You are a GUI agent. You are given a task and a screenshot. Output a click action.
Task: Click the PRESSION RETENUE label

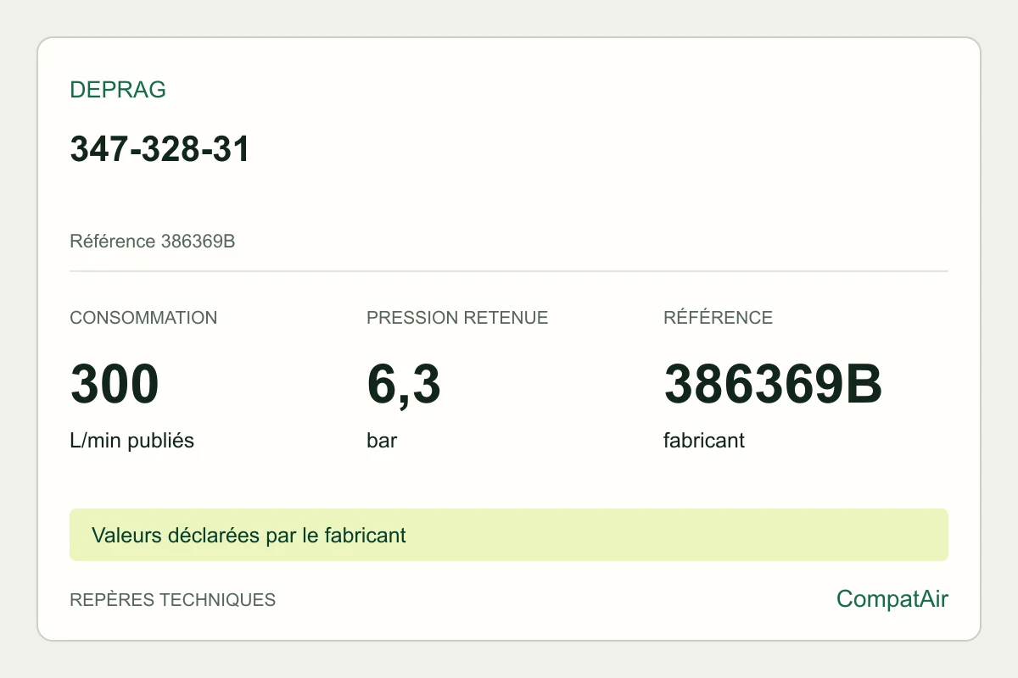pyautogui.click(x=457, y=318)
